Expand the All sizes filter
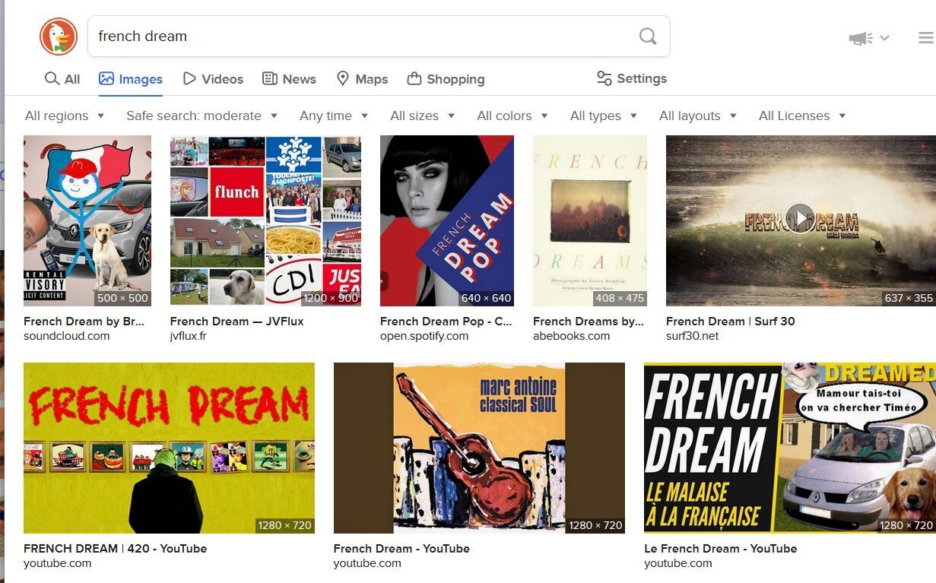The image size is (936, 583). [423, 116]
